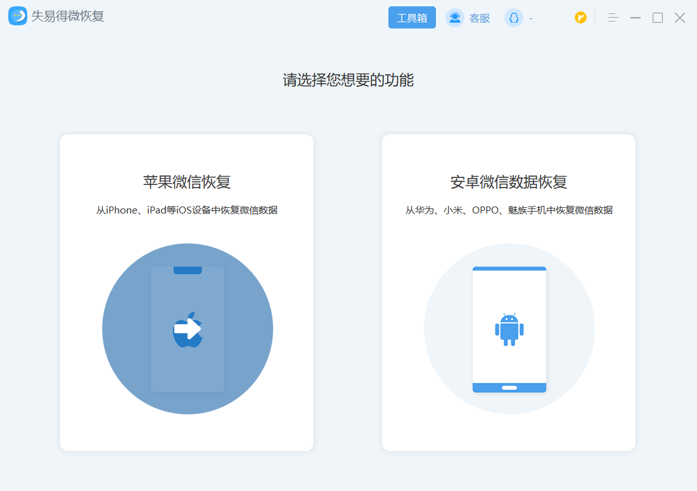Click the user account avatar icon

pyautogui.click(x=513, y=18)
